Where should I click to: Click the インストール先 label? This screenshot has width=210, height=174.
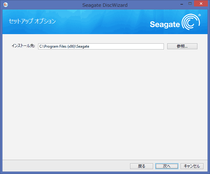tap(23, 46)
